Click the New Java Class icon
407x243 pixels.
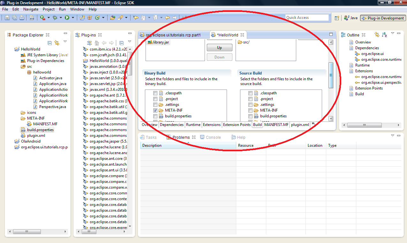coord(97,18)
